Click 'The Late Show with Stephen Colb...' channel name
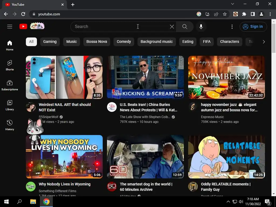 (x=145, y=117)
